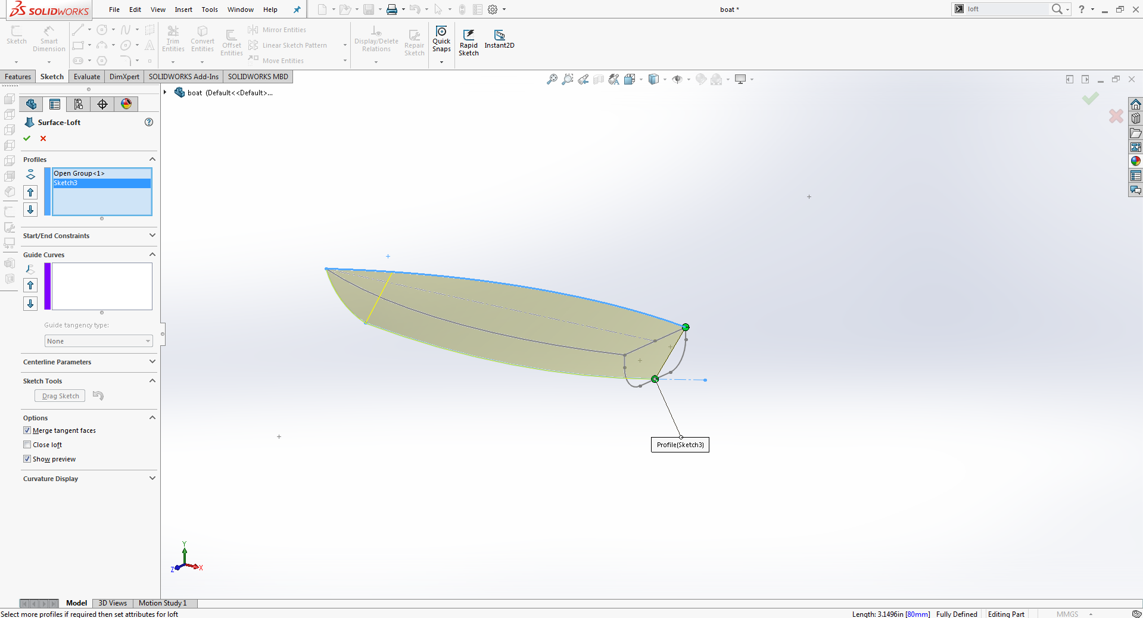Toggle Instant2D in the ribbon

pyautogui.click(x=499, y=39)
